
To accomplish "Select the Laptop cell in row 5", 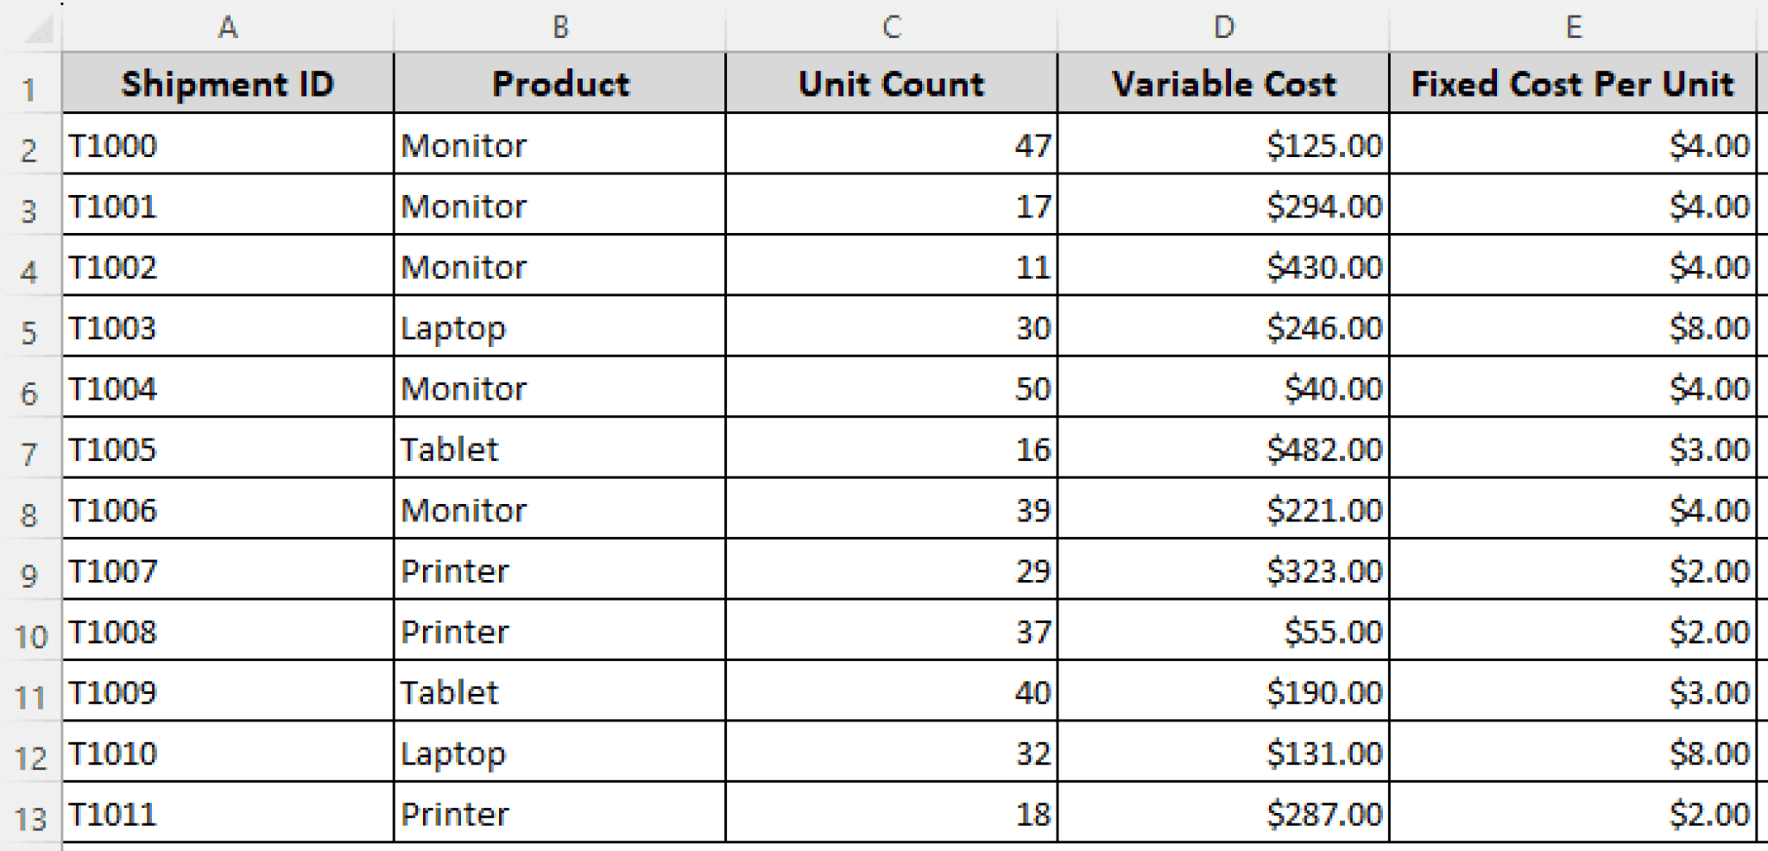I will coord(559,328).
